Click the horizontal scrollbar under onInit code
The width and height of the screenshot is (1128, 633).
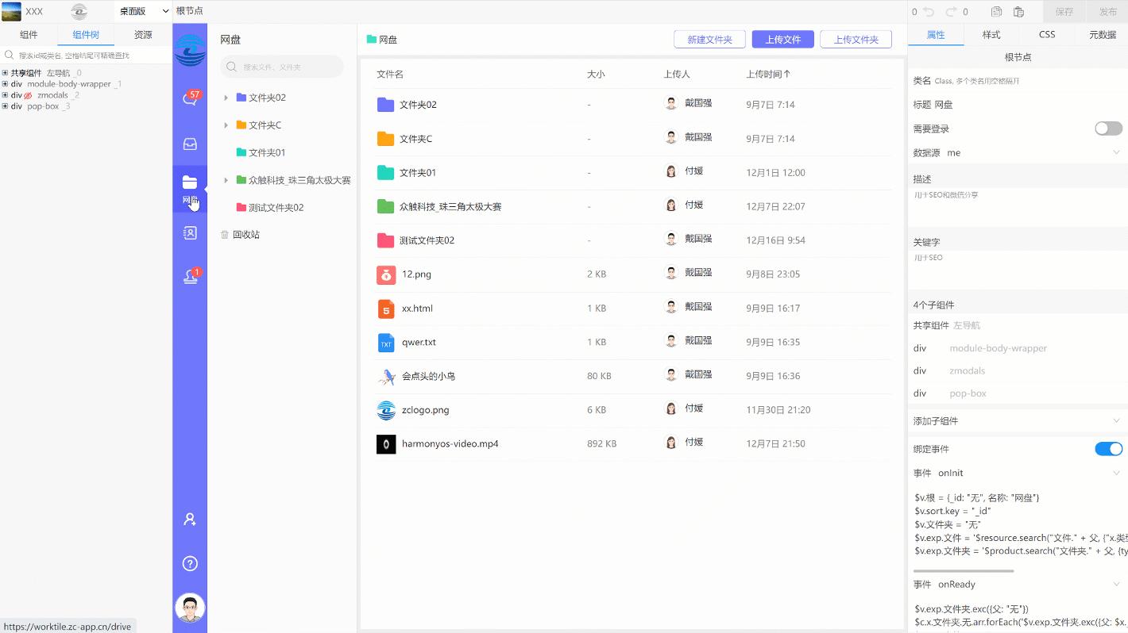point(963,571)
